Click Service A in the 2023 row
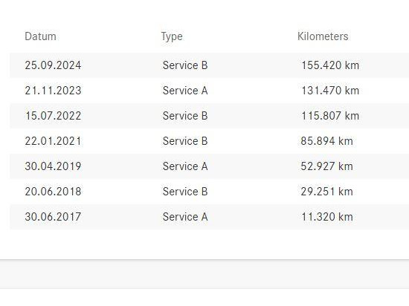 pyautogui.click(x=185, y=91)
